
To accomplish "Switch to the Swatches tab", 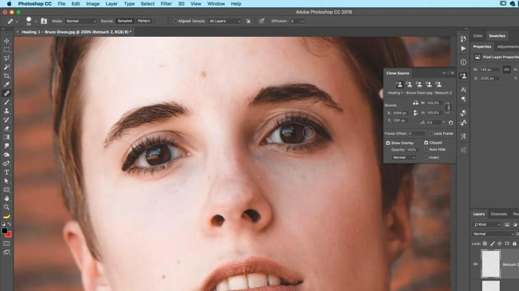I will (497, 36).
